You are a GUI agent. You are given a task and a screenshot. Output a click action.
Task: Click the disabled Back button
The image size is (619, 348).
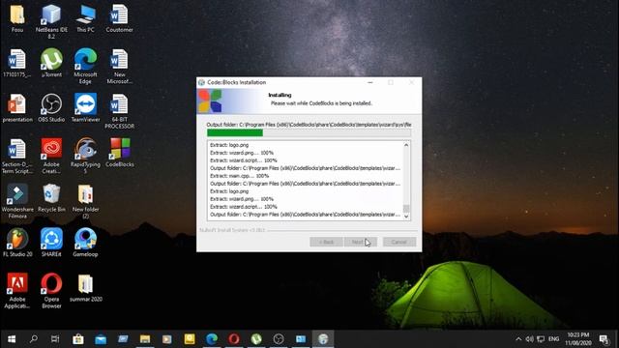[x=326, y=242]
